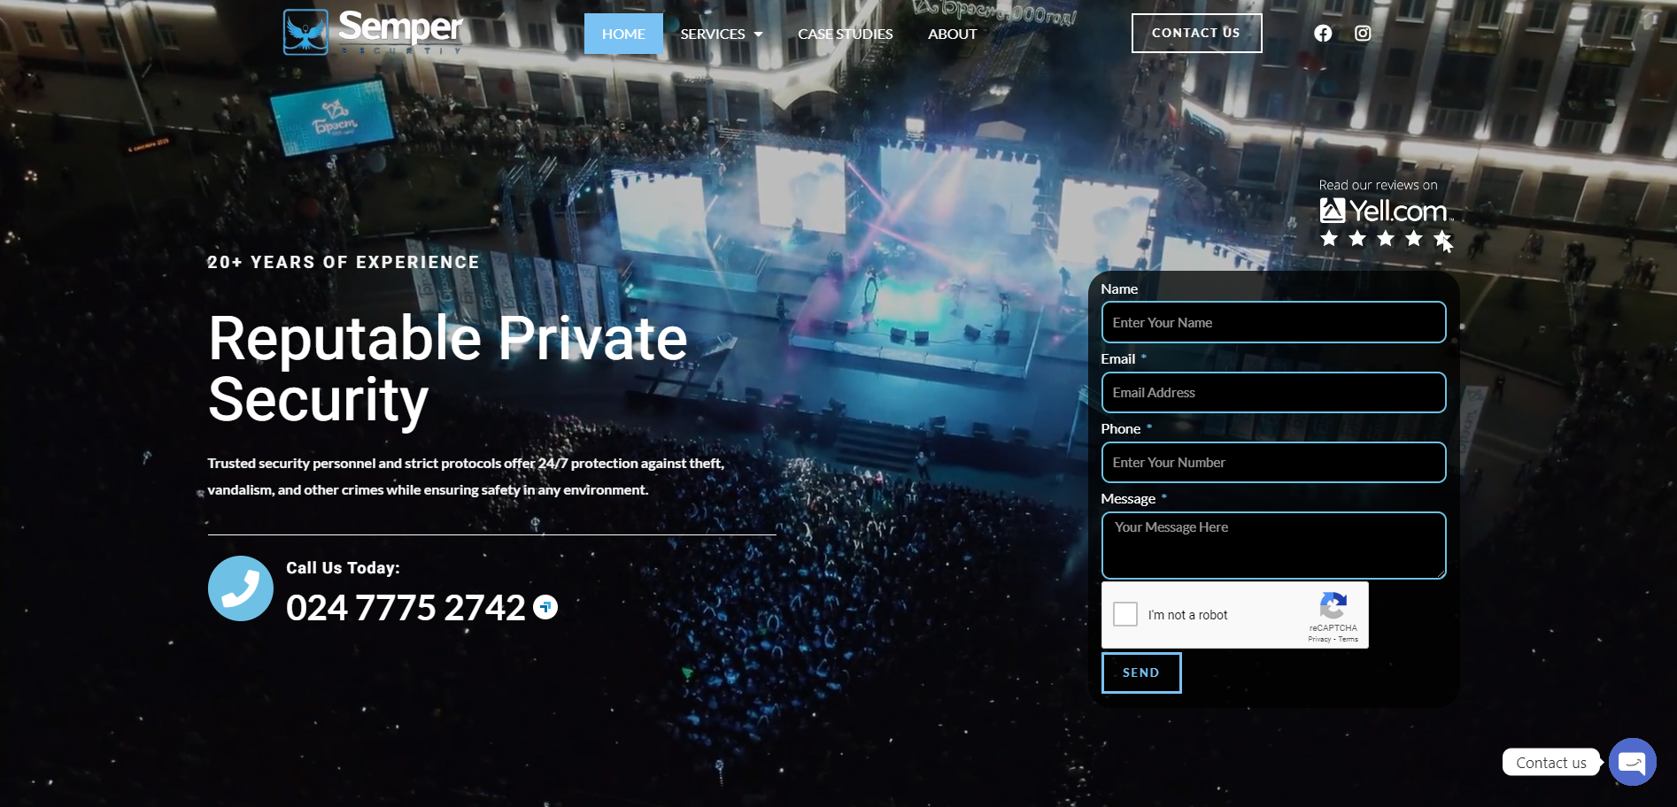The image size is (1677, 807).
Task: Click the Contact Us header button
Action: tap(1196, 33)
